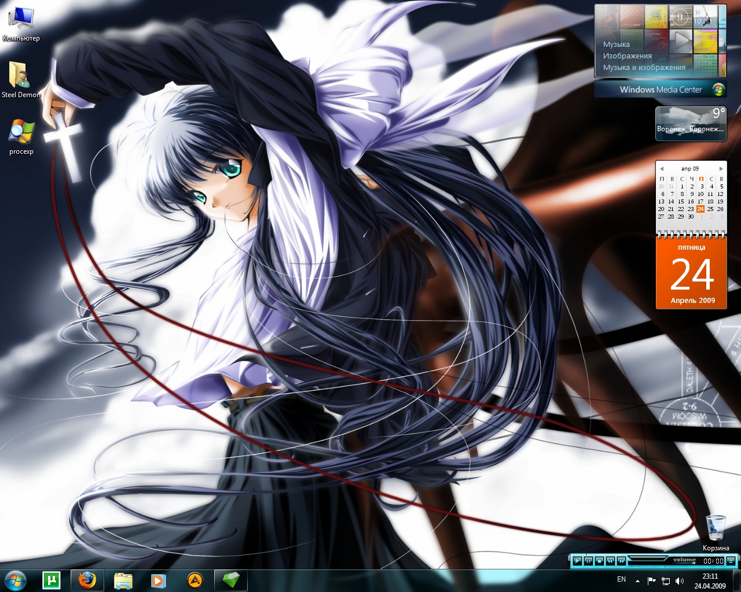Click the Windows Media Center banner
This screenshot has height=592, width=741.
tap(661, 89)
